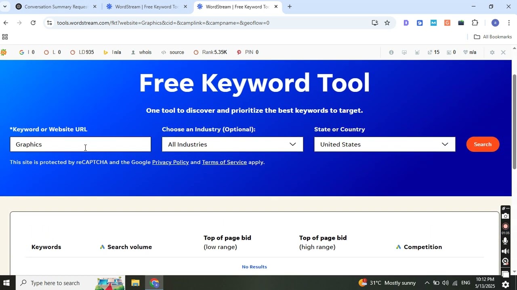This screenshot has width=517, height=290.
Task: Open the Extensions puzzle-piece menu
Action: pos(475,23)
